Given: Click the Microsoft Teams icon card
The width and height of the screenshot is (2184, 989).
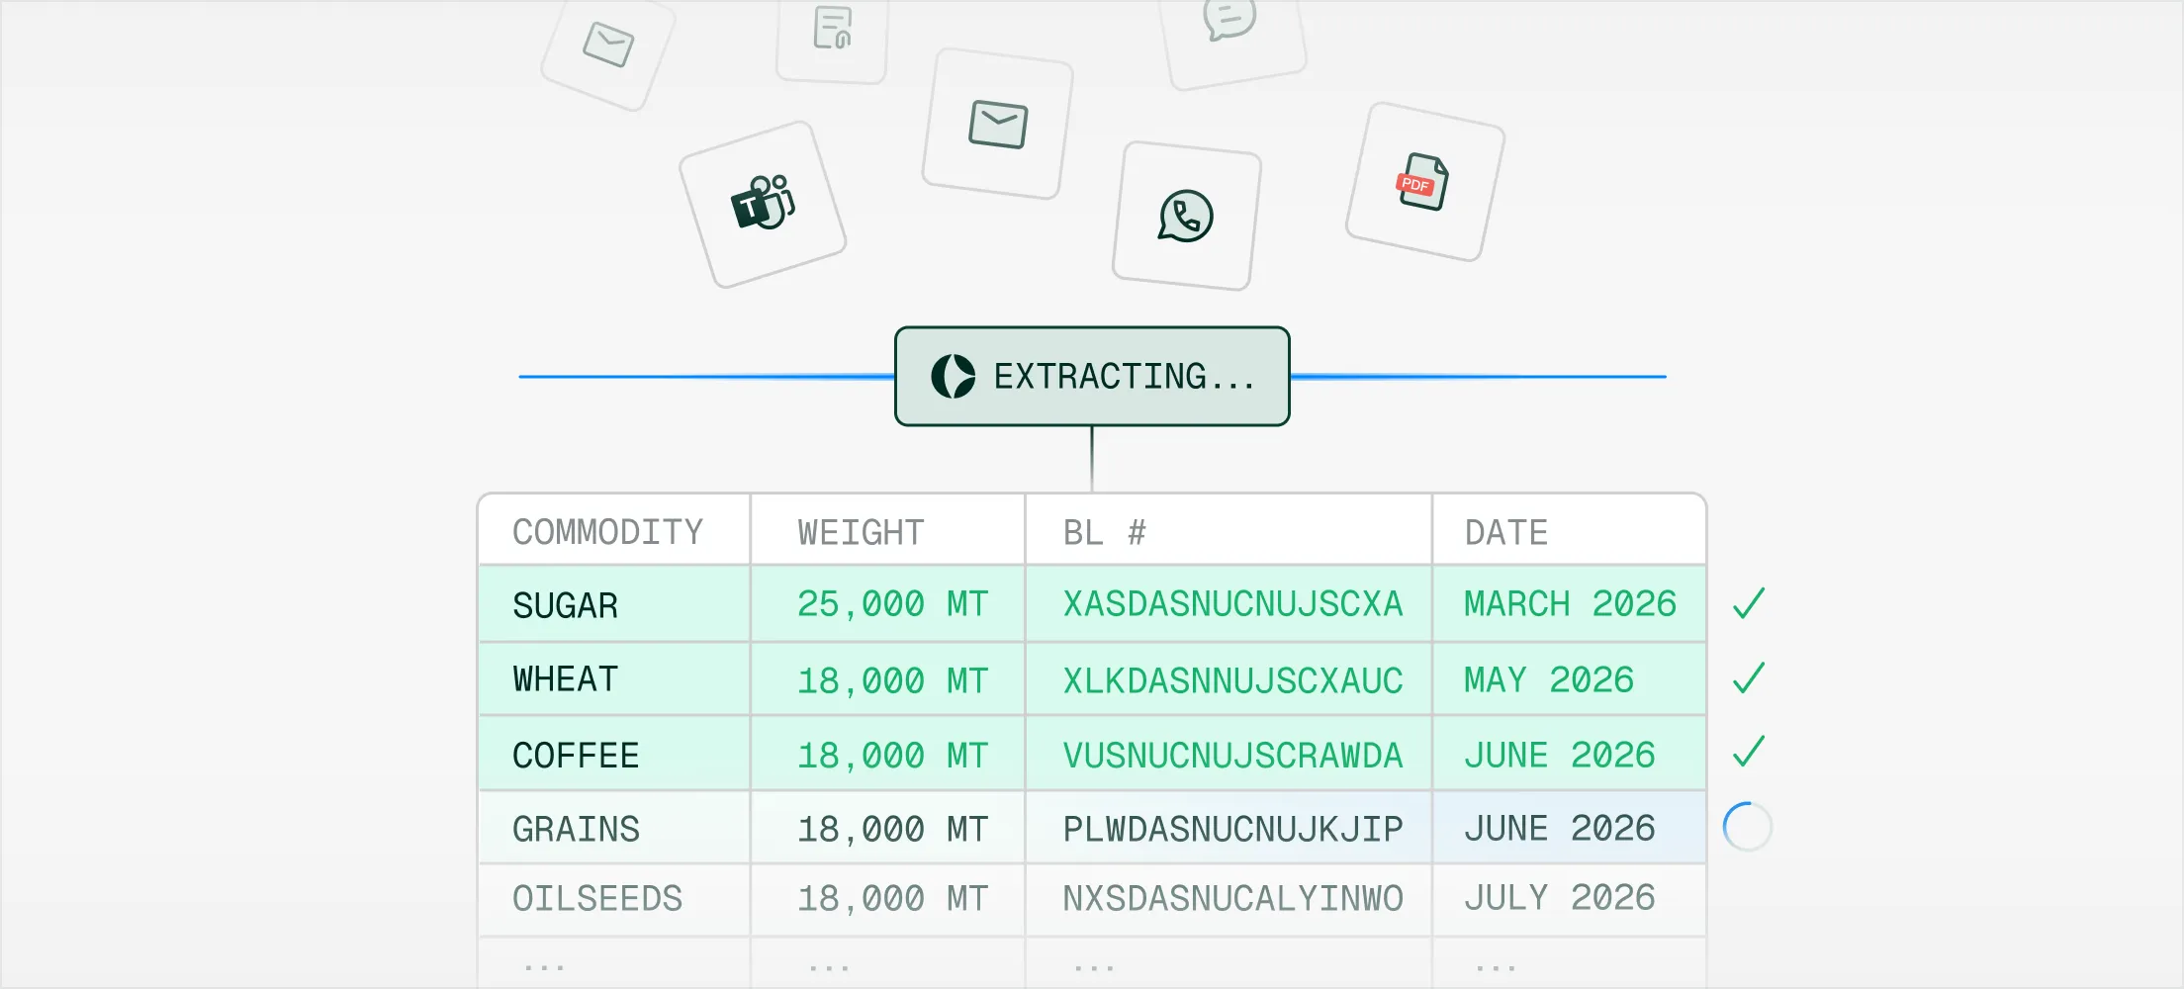Looking at the screenshot, I should (763, 205).
